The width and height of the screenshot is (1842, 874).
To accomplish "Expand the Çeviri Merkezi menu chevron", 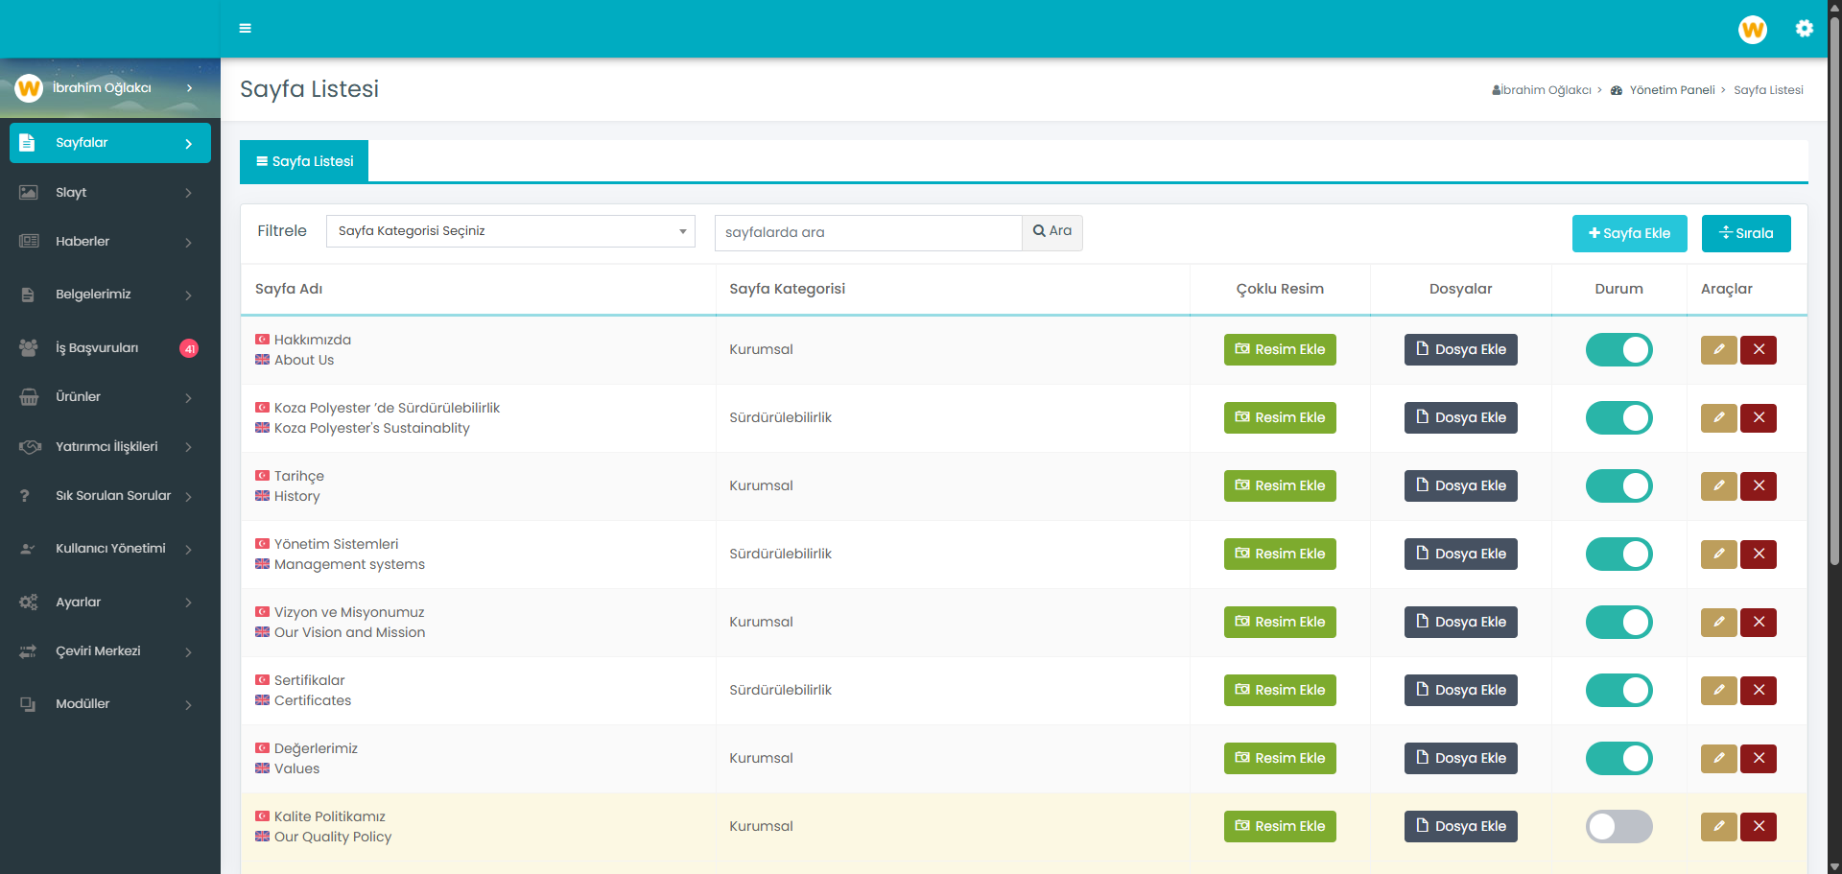I will pyautogui.click(x=188, y=652).
